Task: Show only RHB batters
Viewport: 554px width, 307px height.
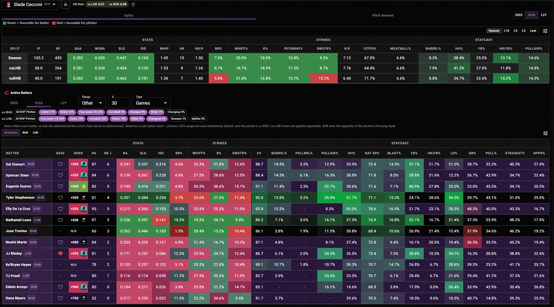Action: tap(25, 133)
